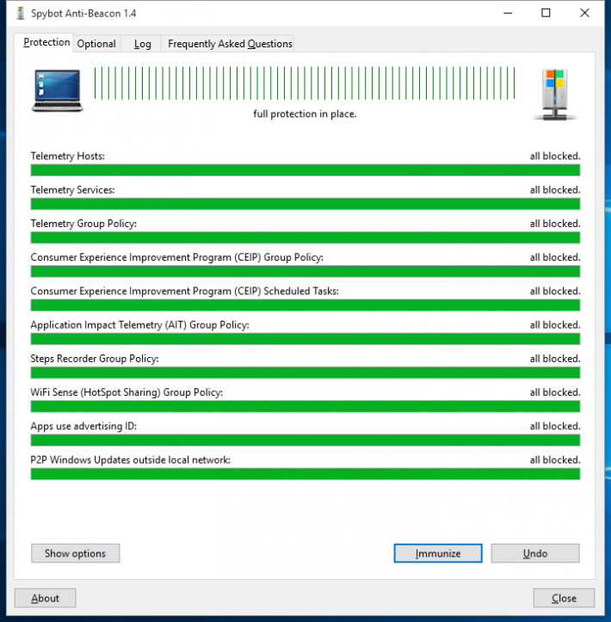Click the 'Spybot Anti-Beacon 1.4' window title
611x622 pixels.
[83, 14]
